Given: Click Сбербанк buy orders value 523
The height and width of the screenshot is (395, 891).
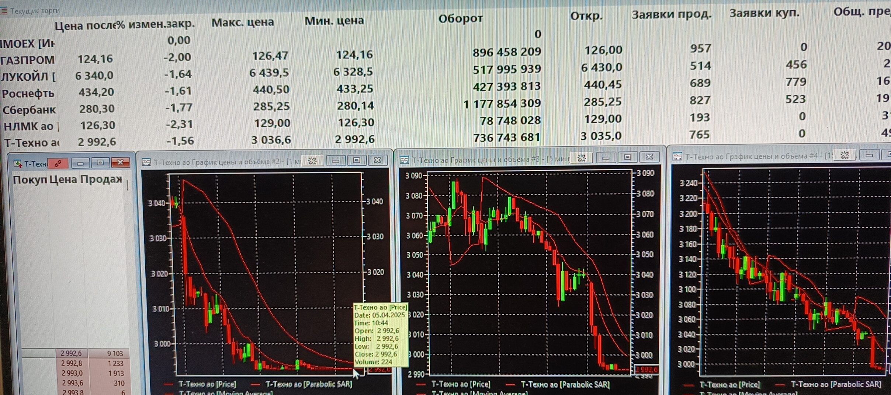Looking at the screenshot, I should [x=795, y=99].
